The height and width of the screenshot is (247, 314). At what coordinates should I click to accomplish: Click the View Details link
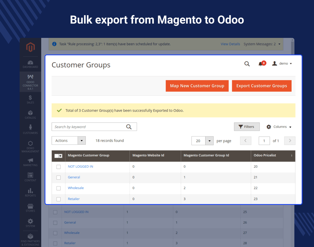230,44
